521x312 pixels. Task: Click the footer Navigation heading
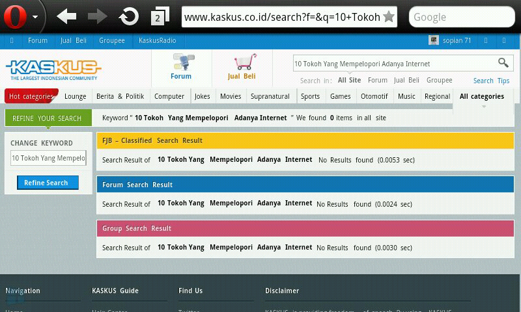23,291
